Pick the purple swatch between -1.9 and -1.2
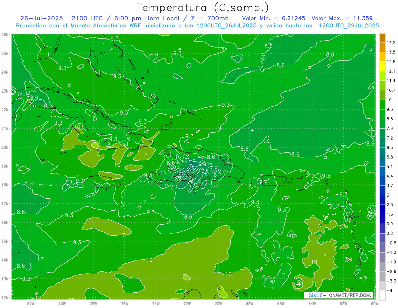The width and height of the screenshot is (398, 308). point(382,257)
